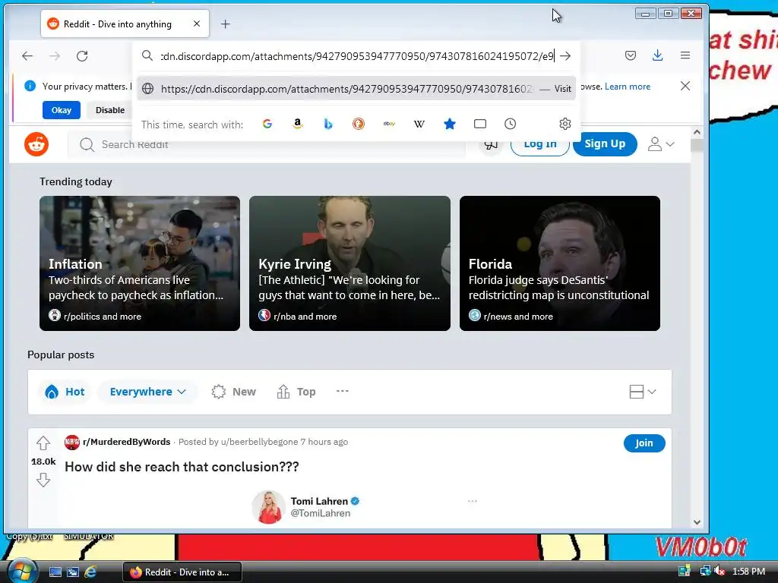Open the Pocket save icon
The height and width of the screenshot is (583, 778).
pos(630,55)
